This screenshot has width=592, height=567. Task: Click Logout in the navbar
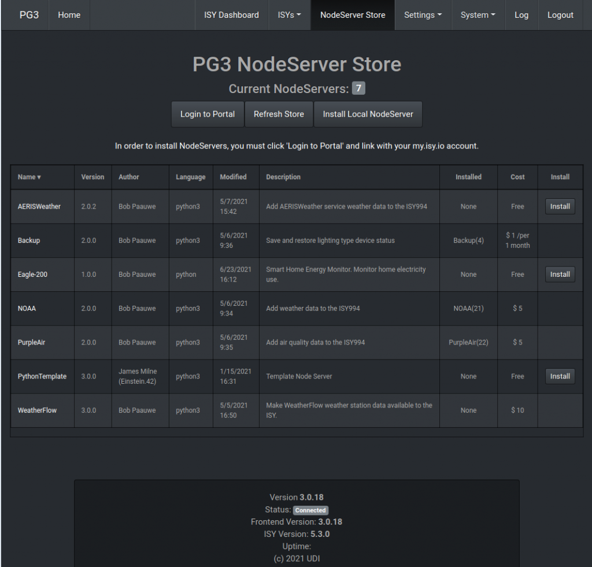pos(560,15)
